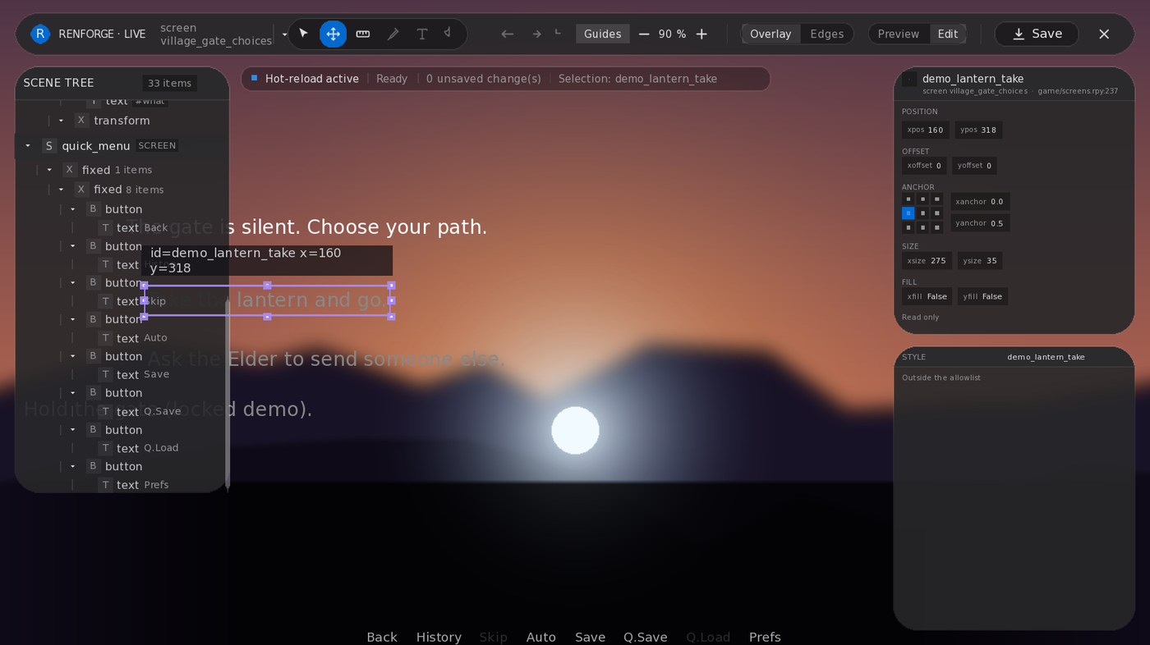This screenshot has height=645, width=1150.
Task: Zoom out with the minus icon
Action: pyautogui.click(x=644, y=34)
